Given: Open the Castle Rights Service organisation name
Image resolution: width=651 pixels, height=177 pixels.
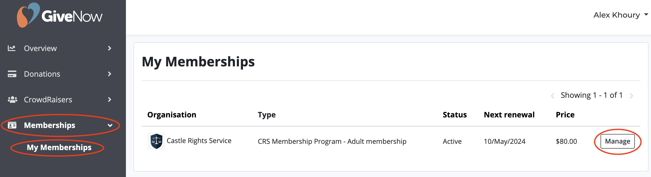Looking at the screenshot, I should click(x=199, y=141).
